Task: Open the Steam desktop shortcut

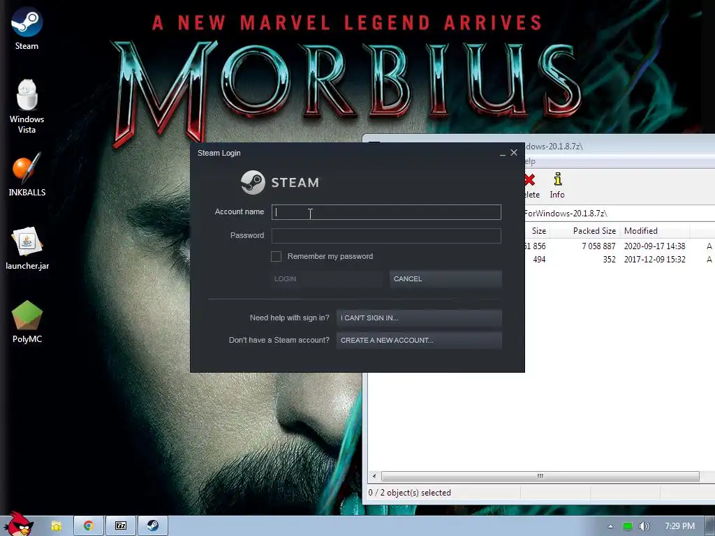Action: click(x=27, y=28)
